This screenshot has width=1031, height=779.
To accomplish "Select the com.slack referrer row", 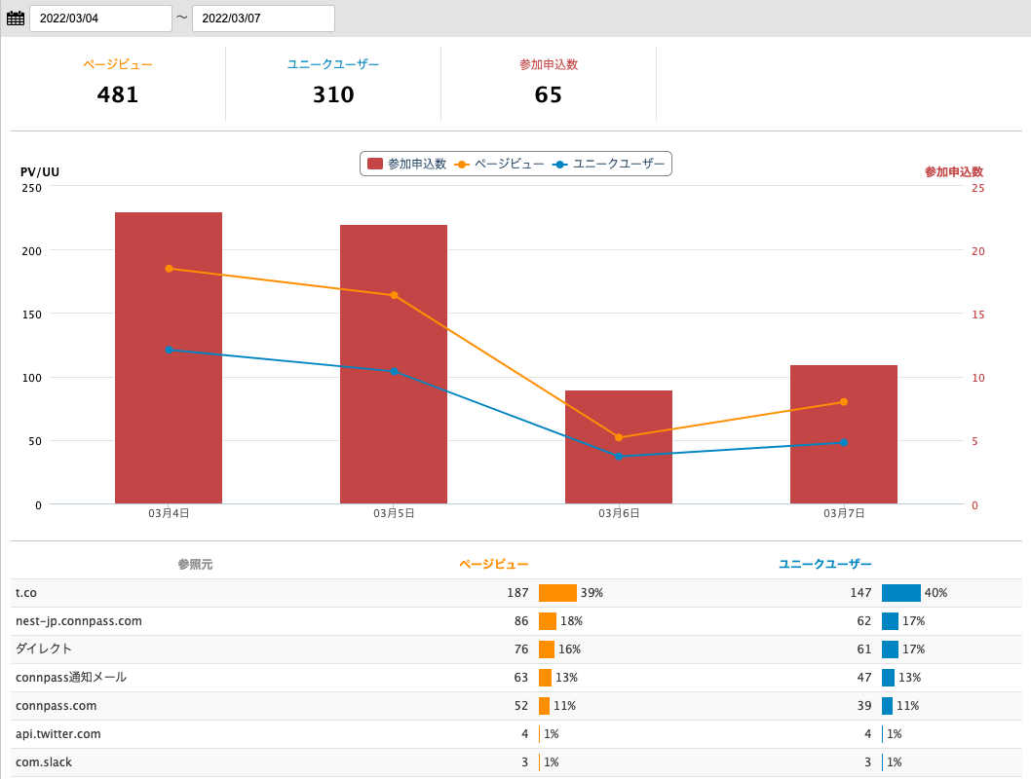I will click(x=516, y=761).
